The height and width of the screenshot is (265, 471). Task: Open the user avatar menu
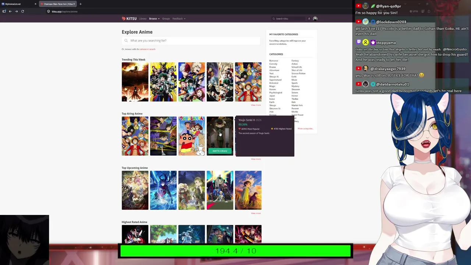[315, 18]
